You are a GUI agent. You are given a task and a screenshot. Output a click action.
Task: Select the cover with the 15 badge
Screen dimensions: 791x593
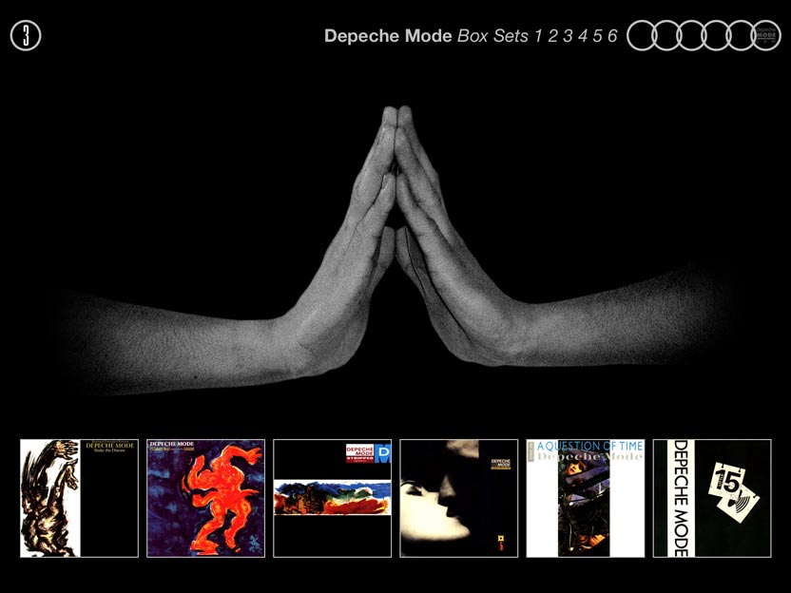pyautogui.click(x=711, y=498)
